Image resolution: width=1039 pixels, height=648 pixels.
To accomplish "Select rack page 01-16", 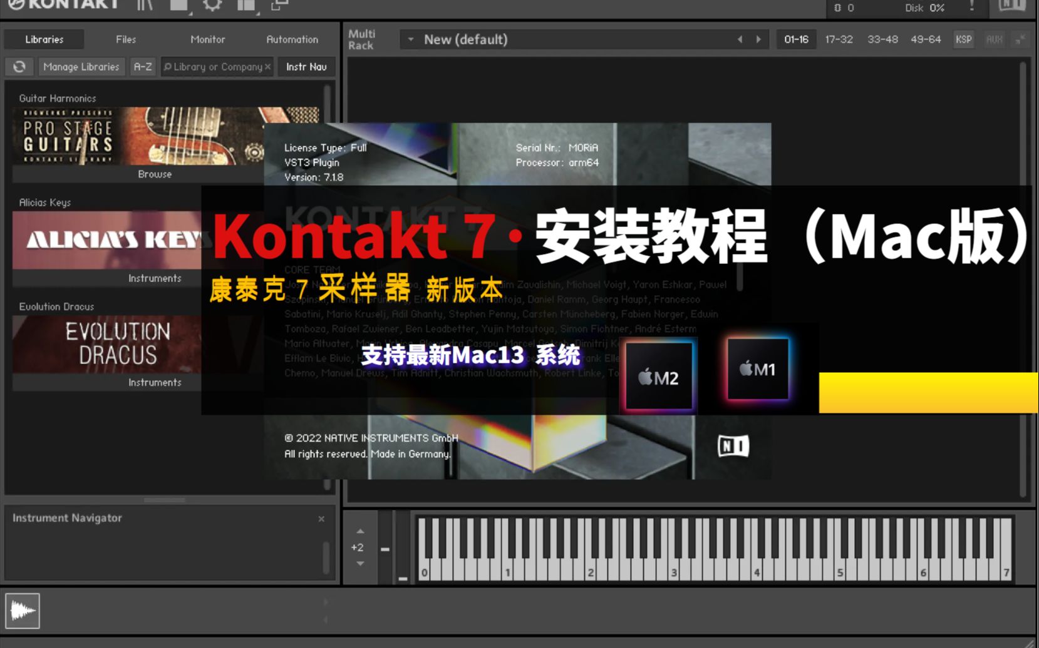I will coord(796,39).
